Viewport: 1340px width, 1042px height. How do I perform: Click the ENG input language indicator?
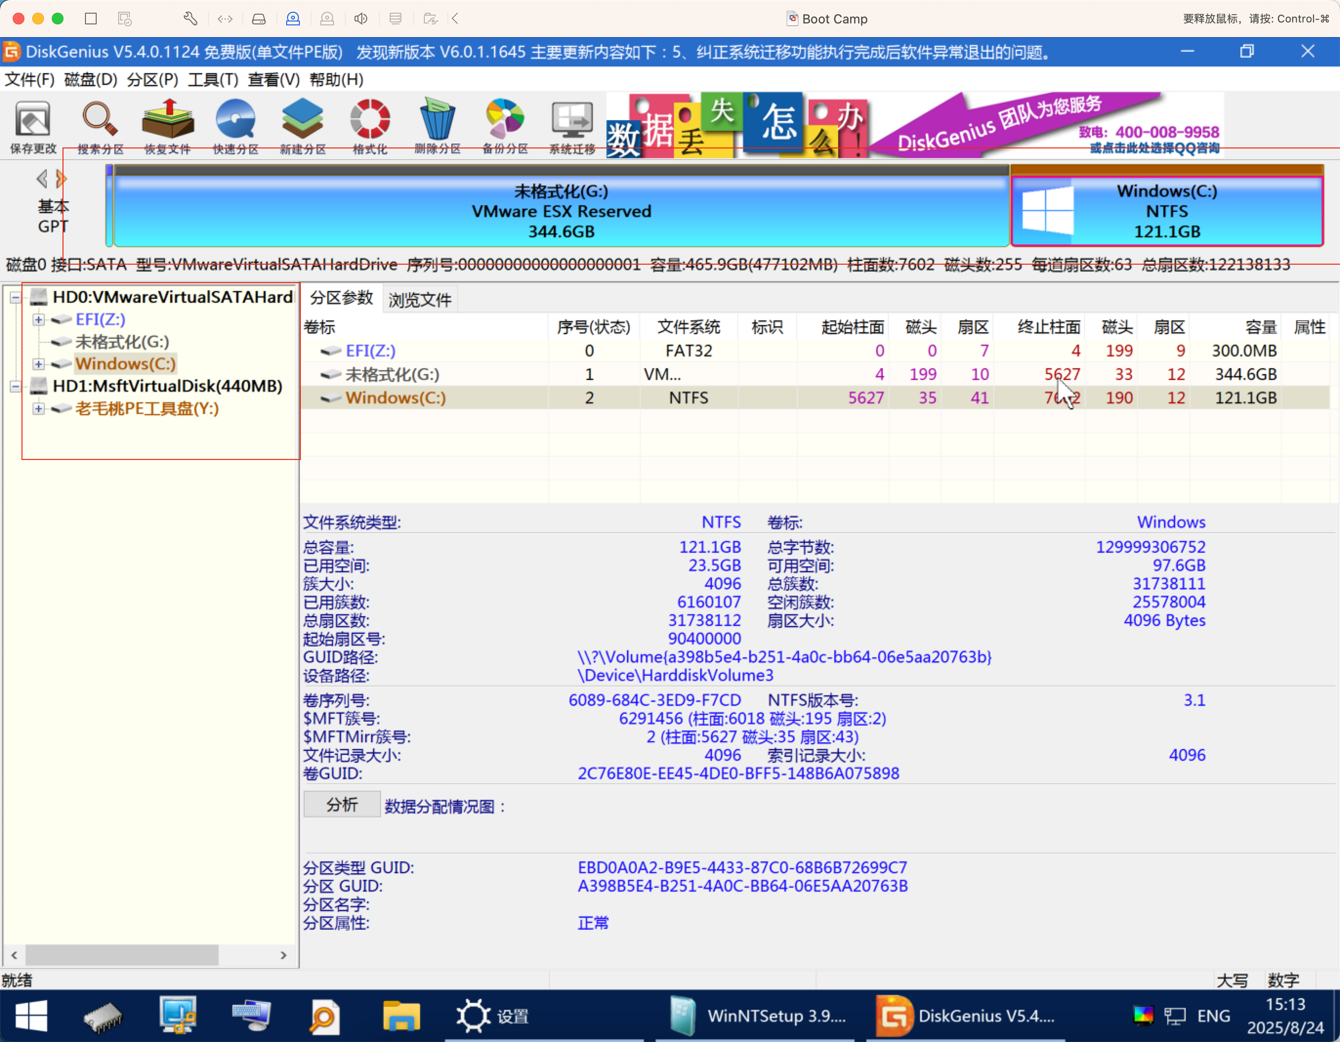(1214, 1016)
